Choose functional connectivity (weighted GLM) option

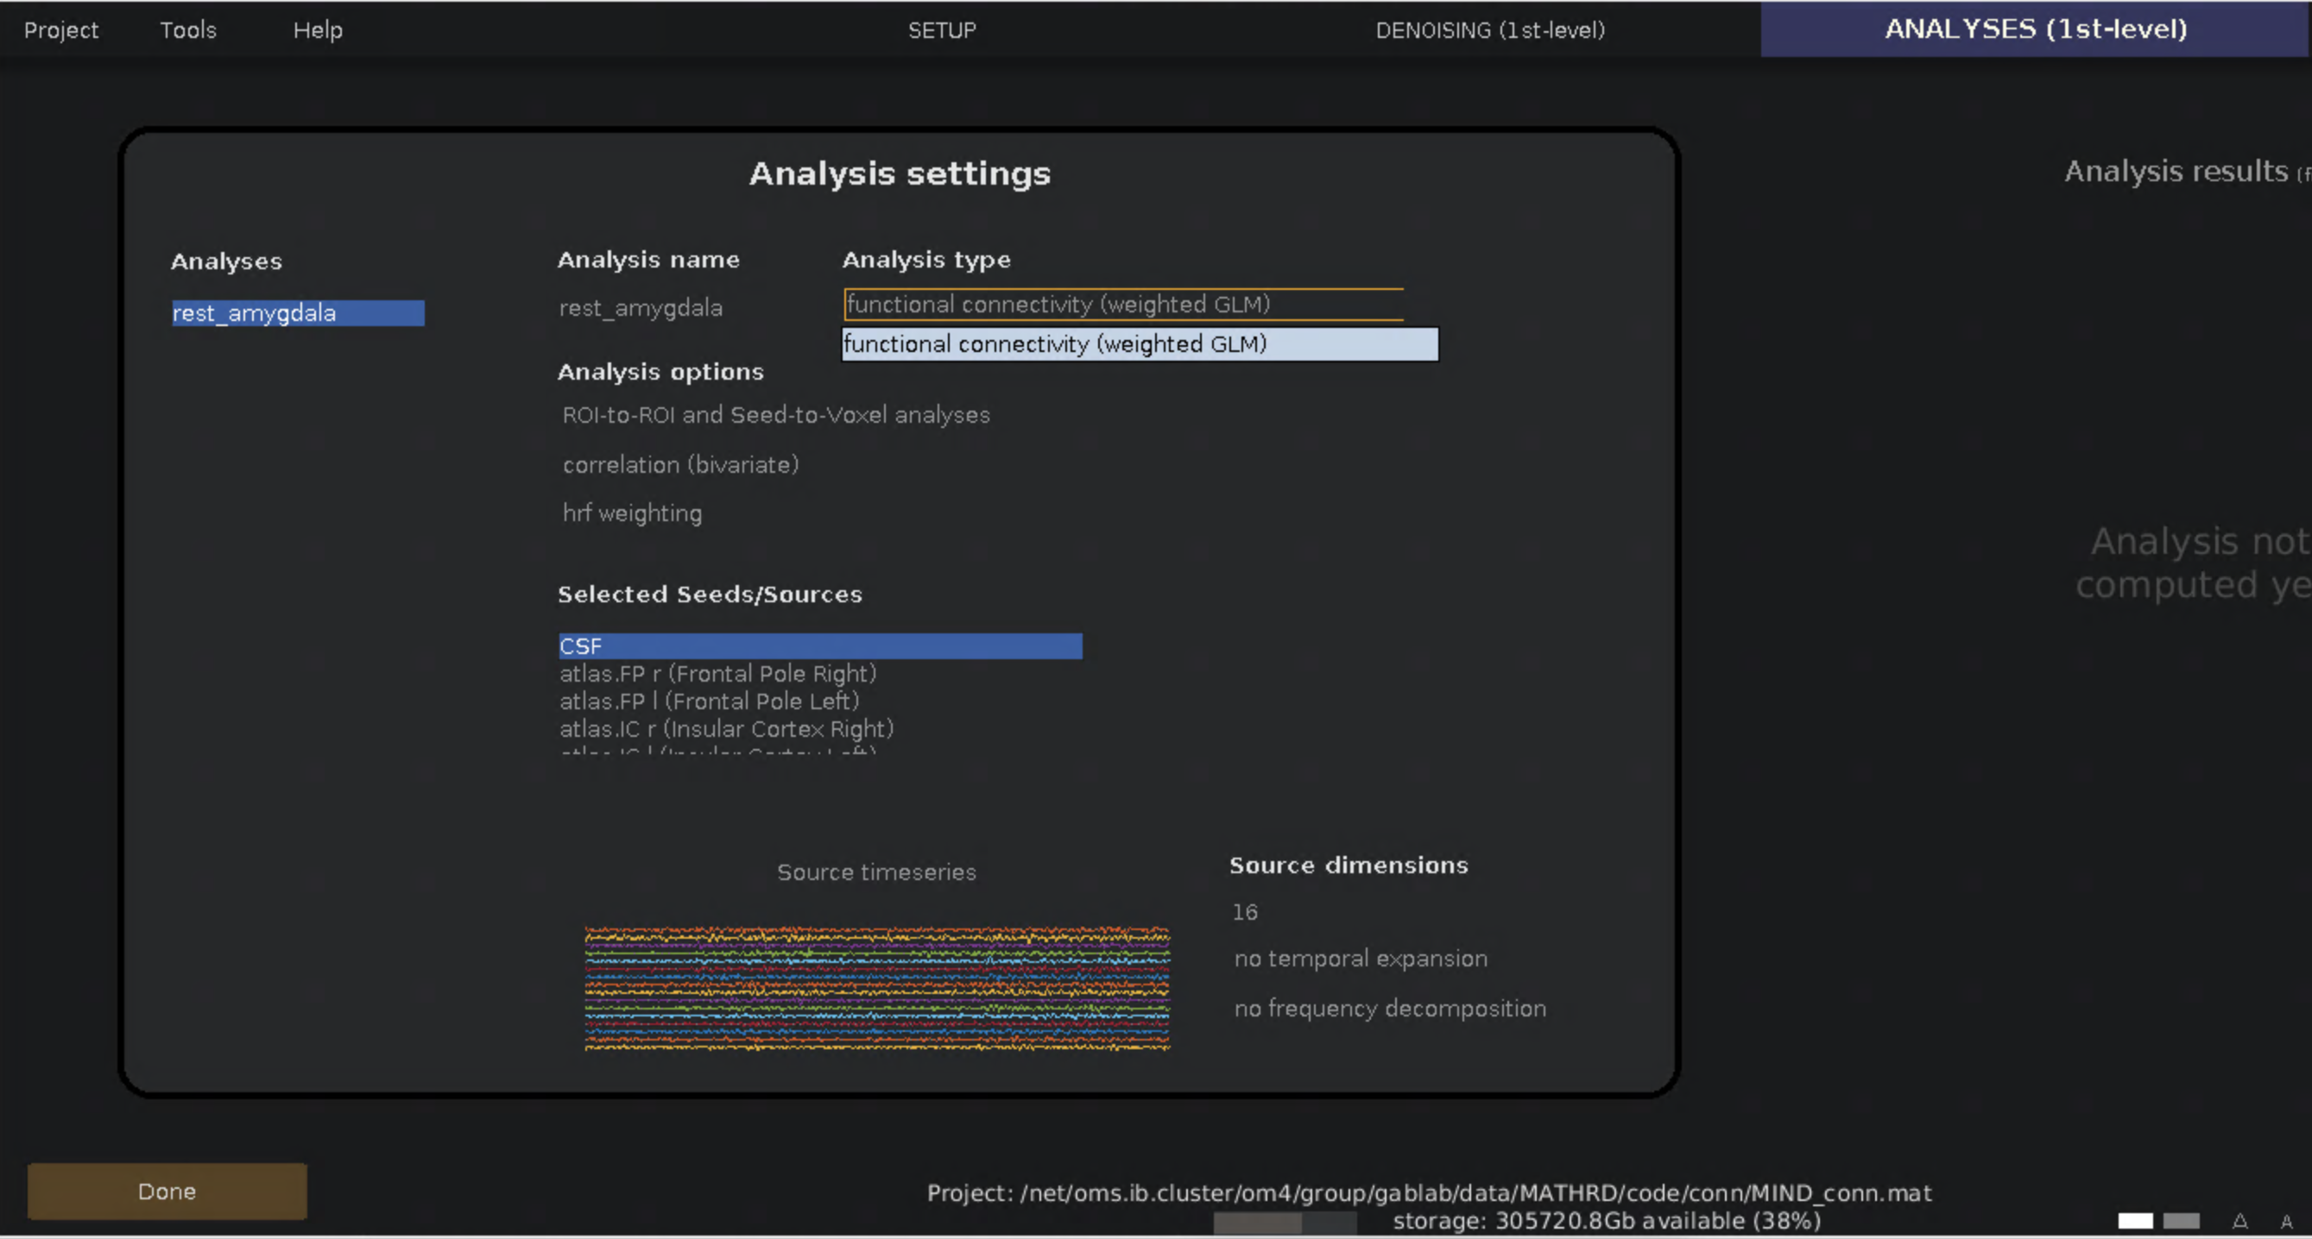[1138, 344]
